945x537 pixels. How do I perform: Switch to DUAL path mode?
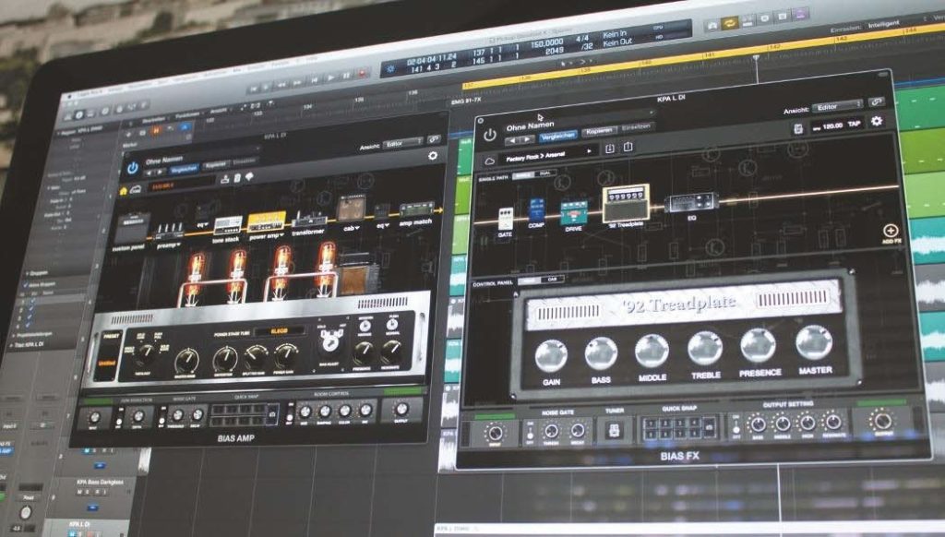pyautogui.click(x=544, y=174)
